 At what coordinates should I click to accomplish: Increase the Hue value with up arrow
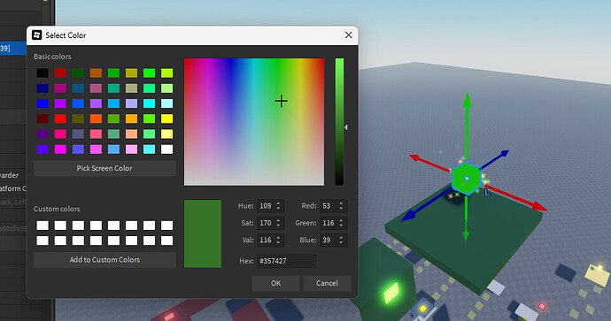click(x=278, y=203)
